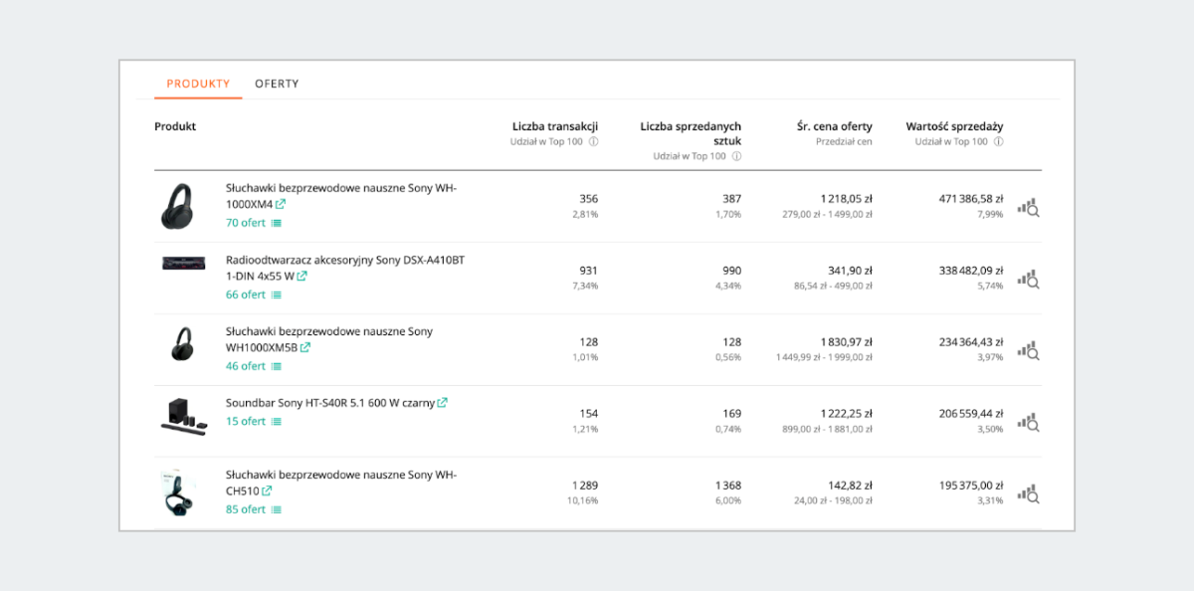The image size is (1194, 591).
Task: Open analytics icon for WH-CH510 row
Action: click(x=1028, y=493)
